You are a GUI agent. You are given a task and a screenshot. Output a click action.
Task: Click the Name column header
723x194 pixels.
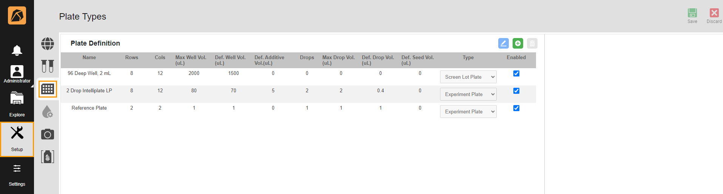[89, 57]
